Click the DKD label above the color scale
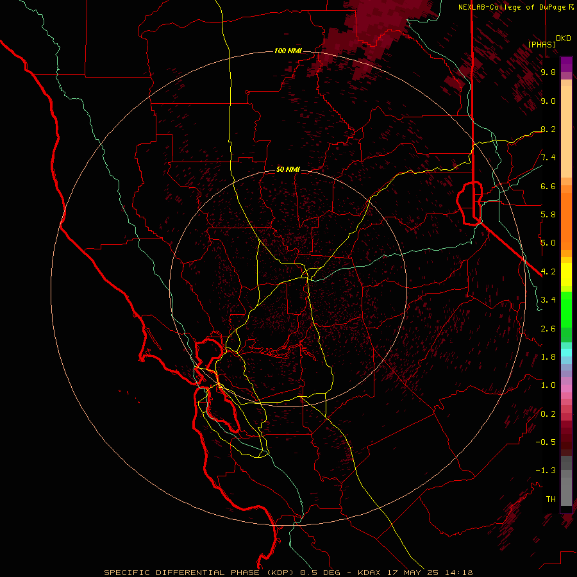 point(564,38)
